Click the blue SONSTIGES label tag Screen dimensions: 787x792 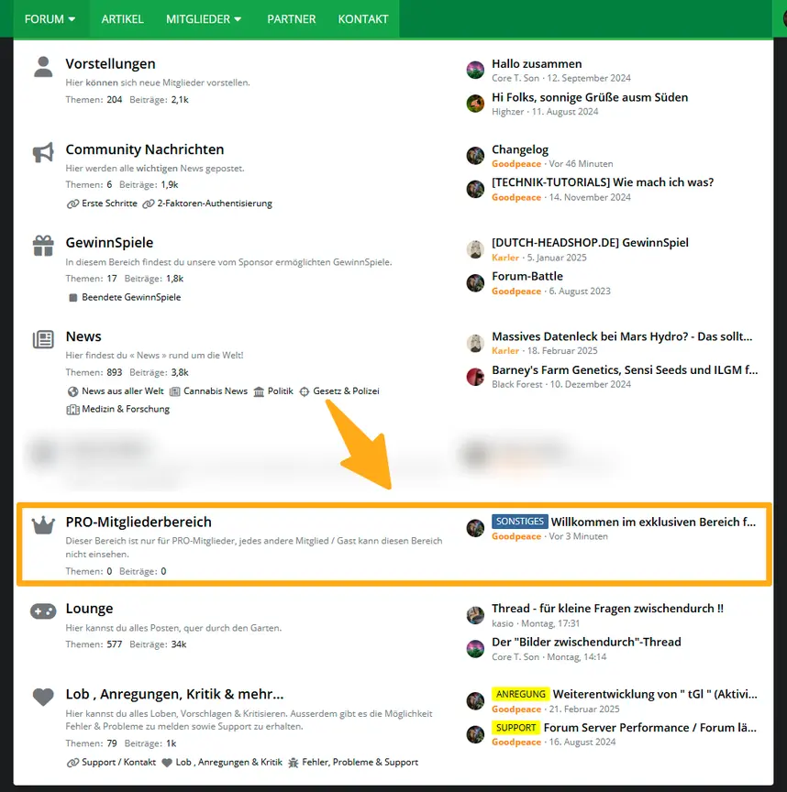point(519,522)
